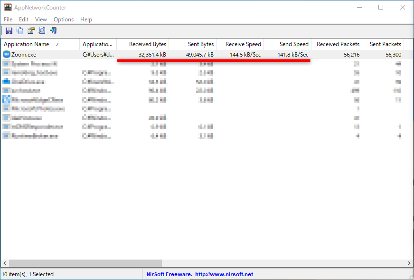
Task: Click the 141.8 kB/Sec send speed value
Action: pos(293,55)
